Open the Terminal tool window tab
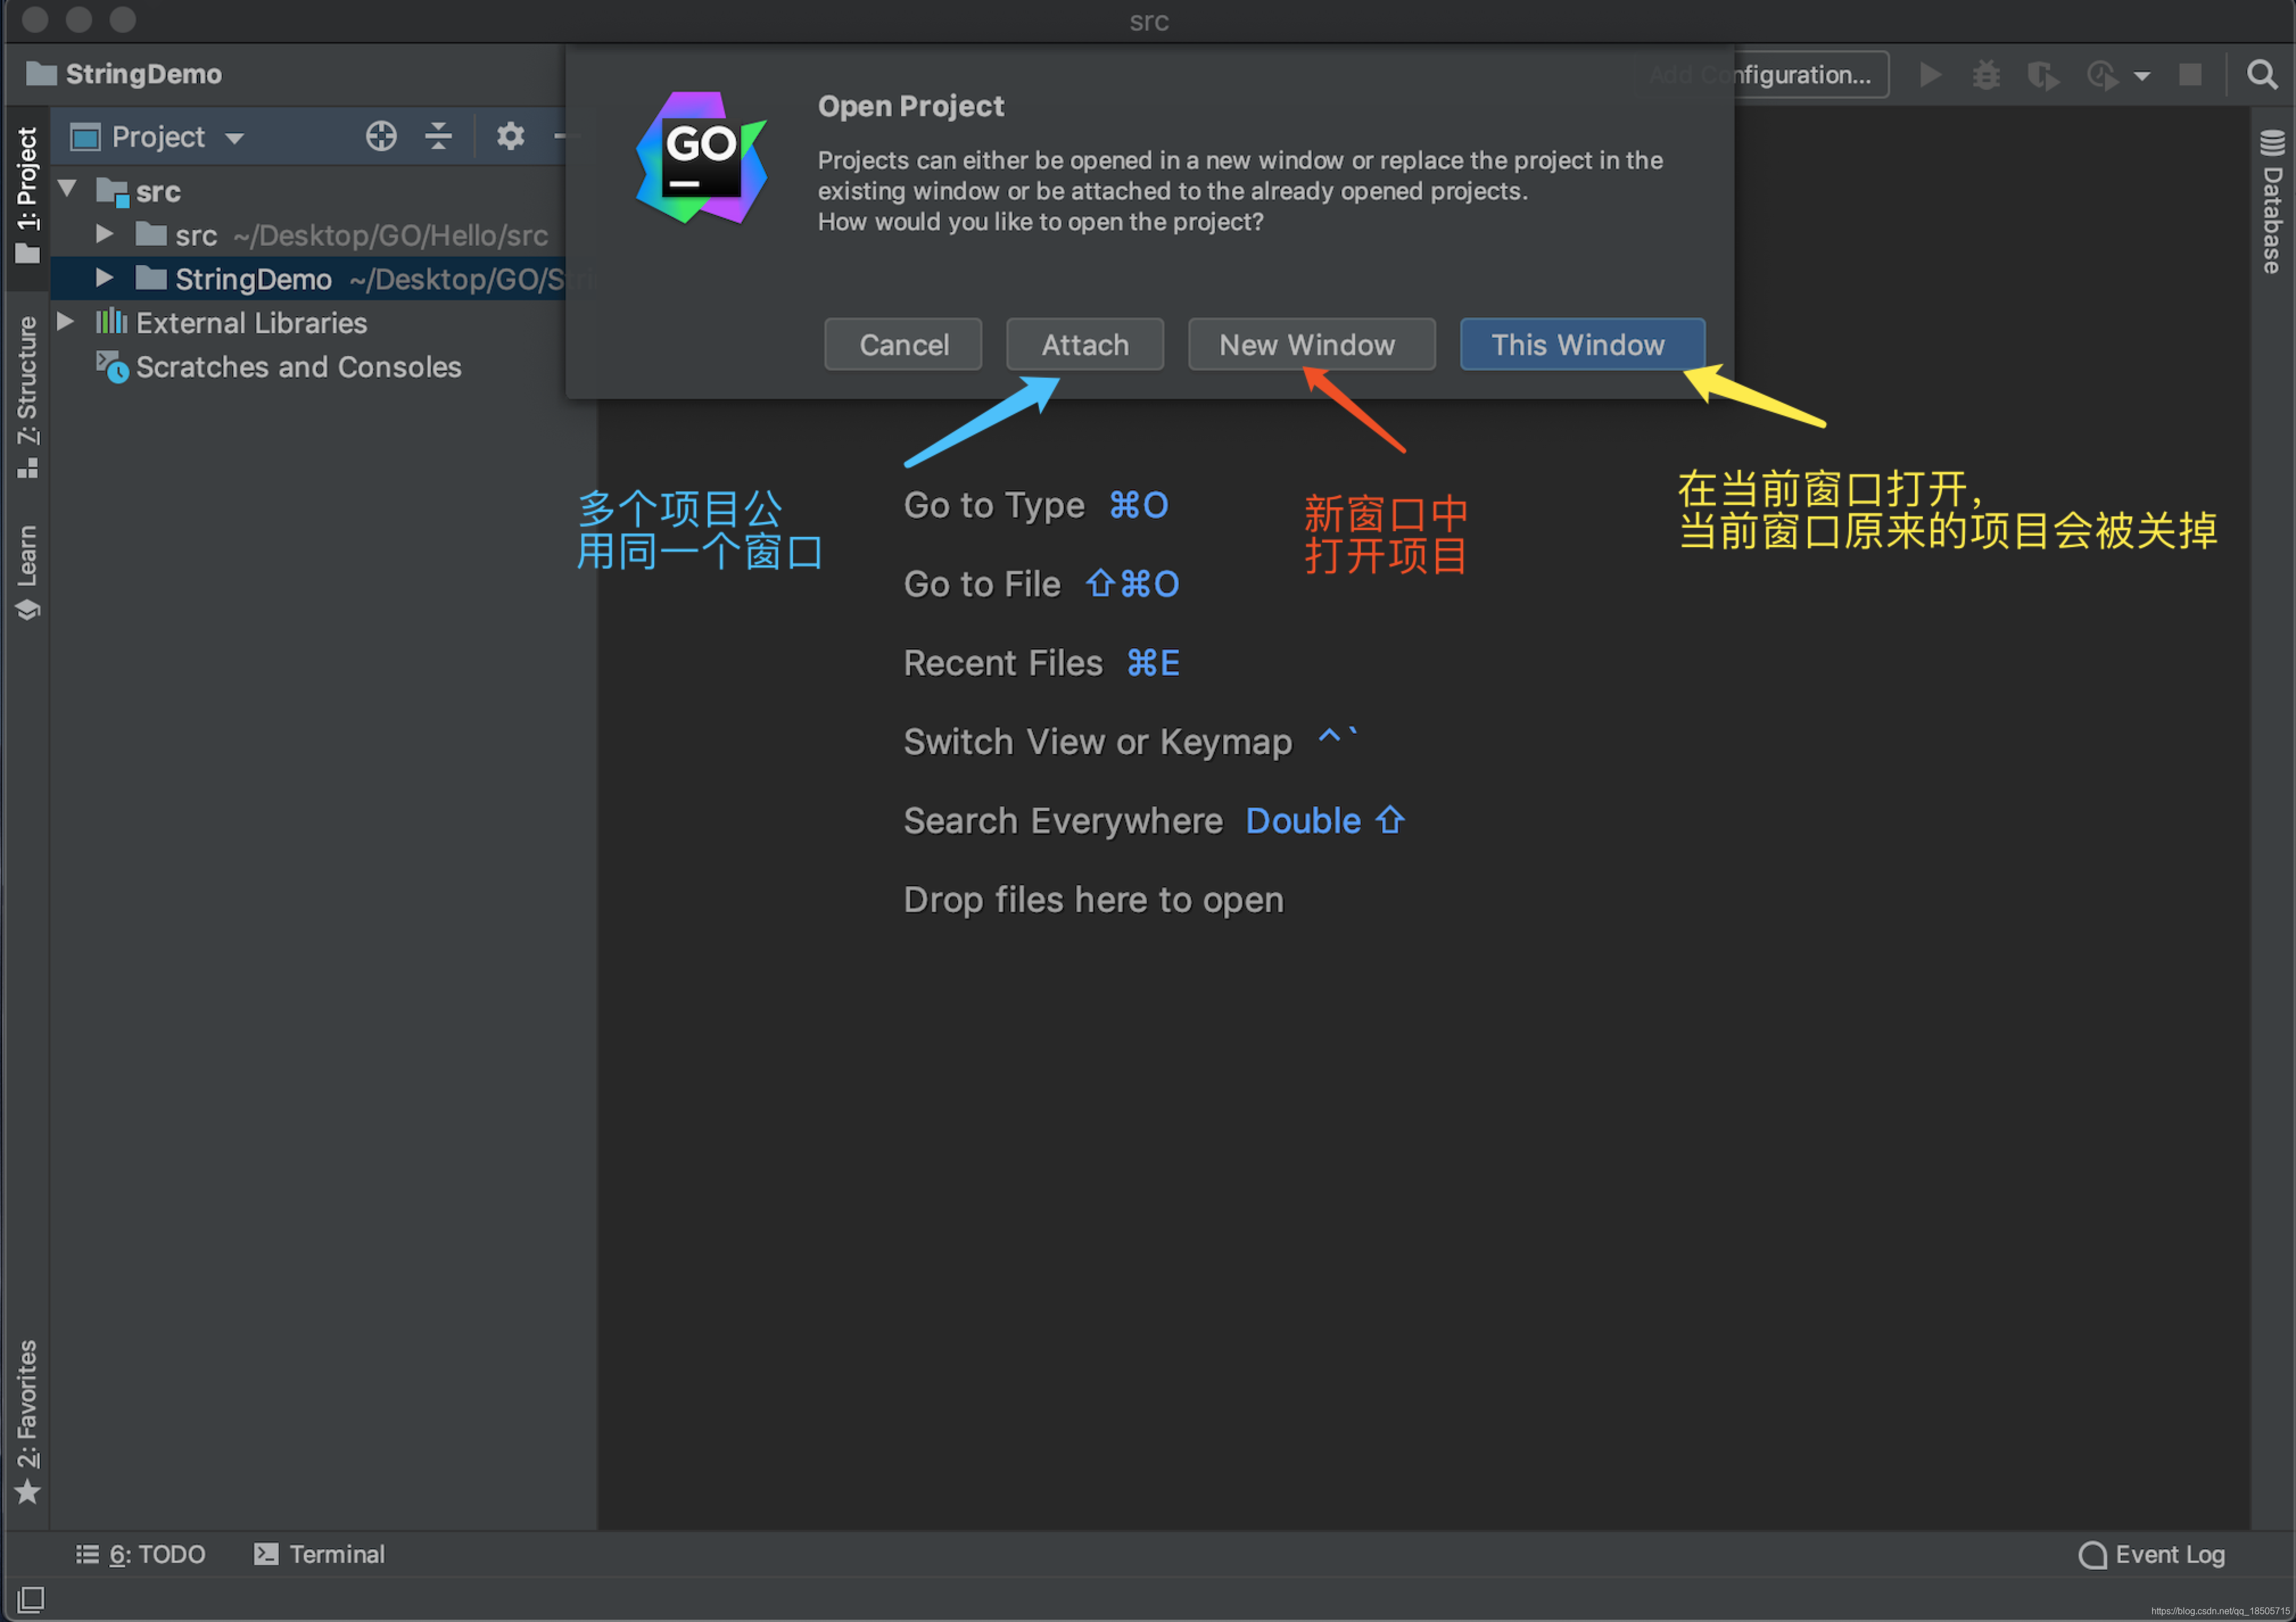 [x=319, y=1554]
